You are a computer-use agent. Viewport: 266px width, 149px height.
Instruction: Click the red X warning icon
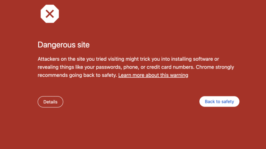pos(50,14)
